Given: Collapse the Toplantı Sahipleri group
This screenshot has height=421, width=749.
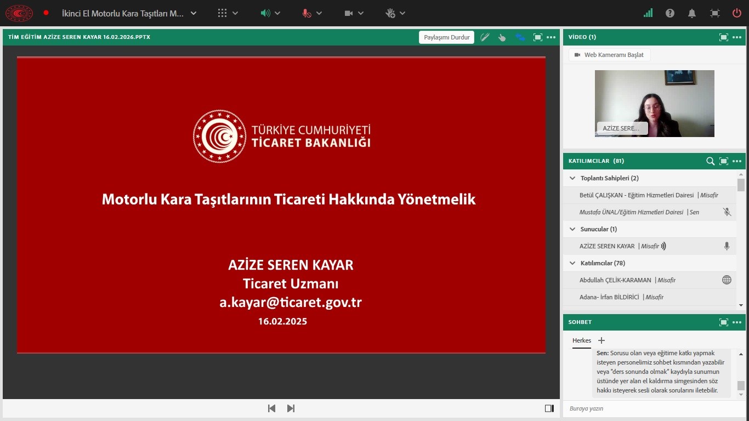Looking at the screenshot, I should [572, 178].
